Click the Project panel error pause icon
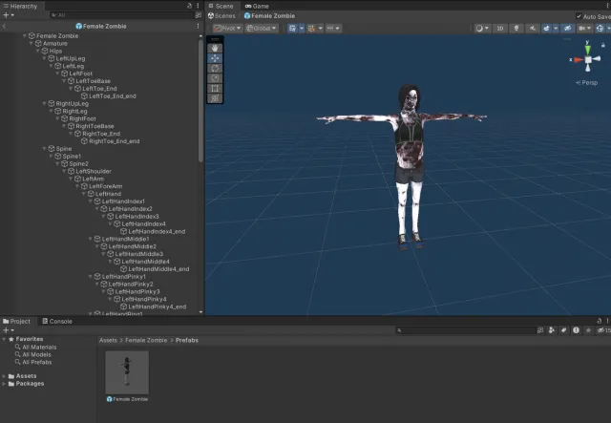This screenshot has width=611, height=423. pos(576,330)
